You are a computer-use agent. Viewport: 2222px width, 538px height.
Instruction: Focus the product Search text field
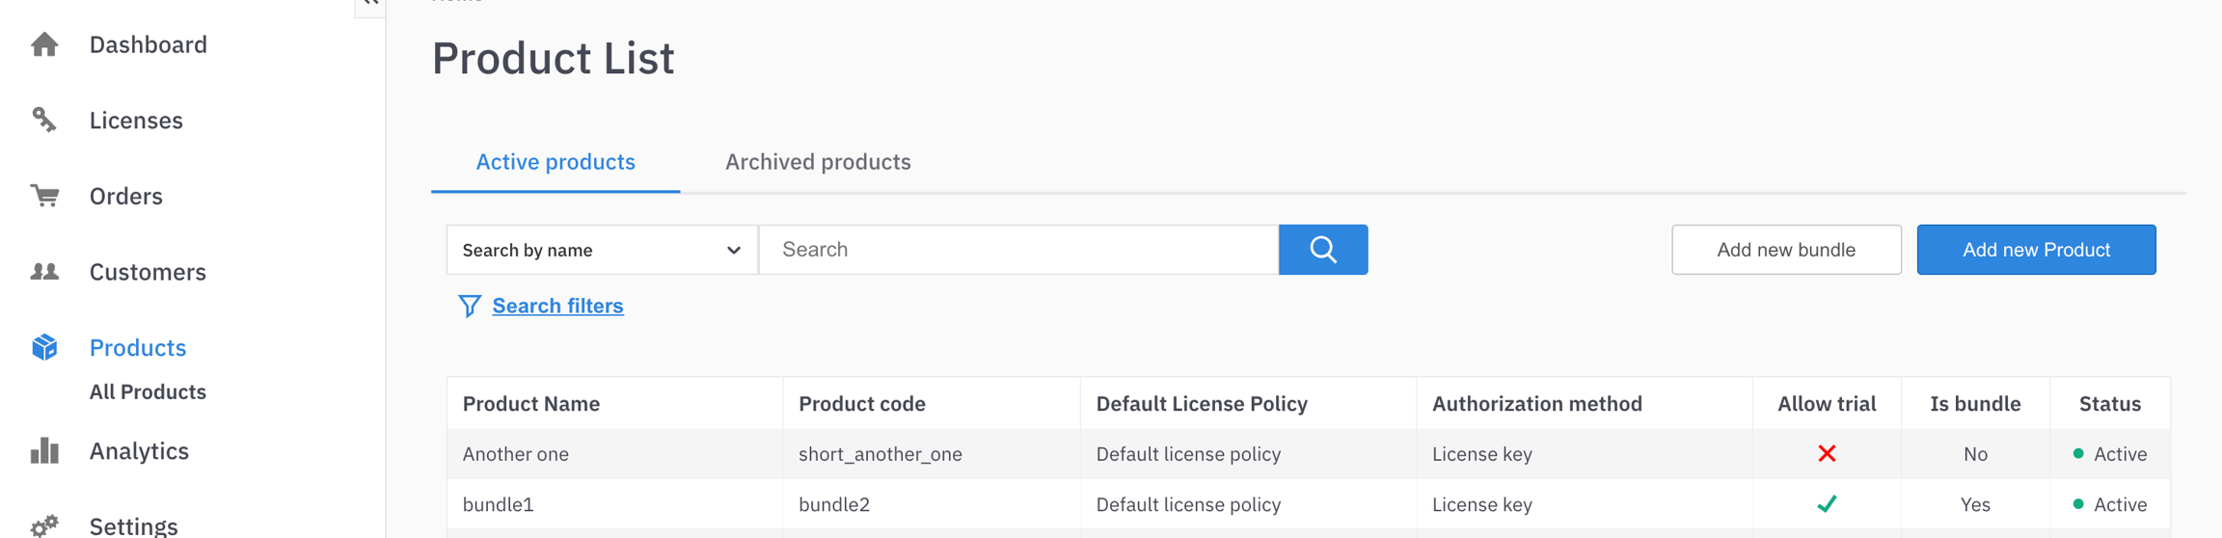tap(1018, 250)
